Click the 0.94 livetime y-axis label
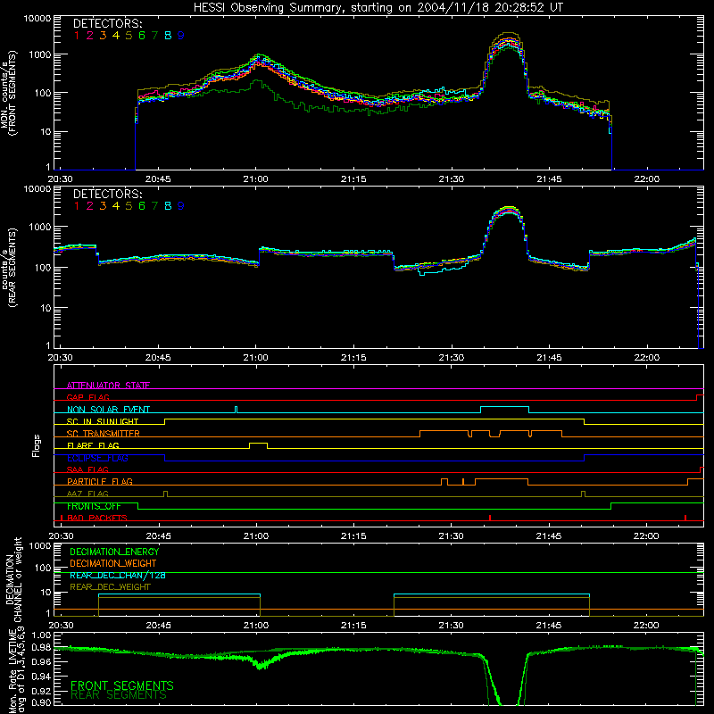The height and width of the screenshot is (714, 714). tap(41, 676)
